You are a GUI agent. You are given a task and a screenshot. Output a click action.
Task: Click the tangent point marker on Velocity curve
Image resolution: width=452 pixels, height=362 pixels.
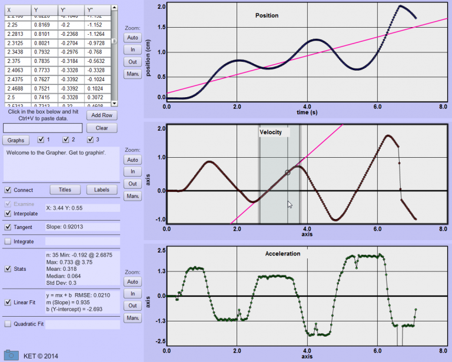[x=287, y=172]
